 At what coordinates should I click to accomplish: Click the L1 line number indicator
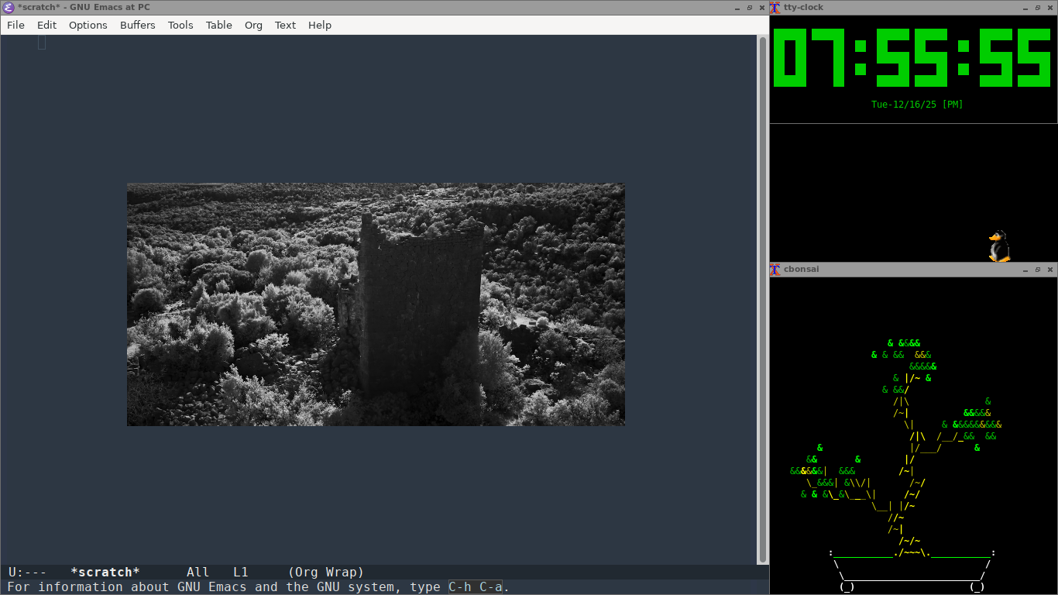[x=240, y=573]
